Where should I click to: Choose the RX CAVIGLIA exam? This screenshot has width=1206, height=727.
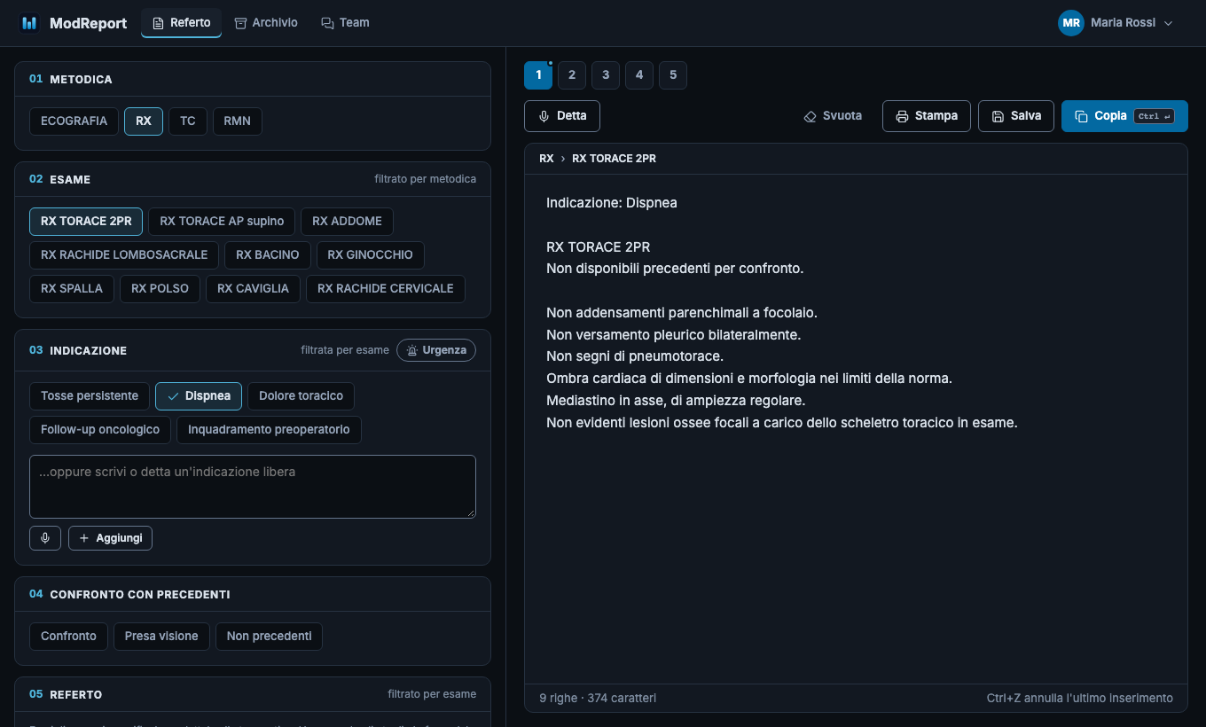coord(253,289)
